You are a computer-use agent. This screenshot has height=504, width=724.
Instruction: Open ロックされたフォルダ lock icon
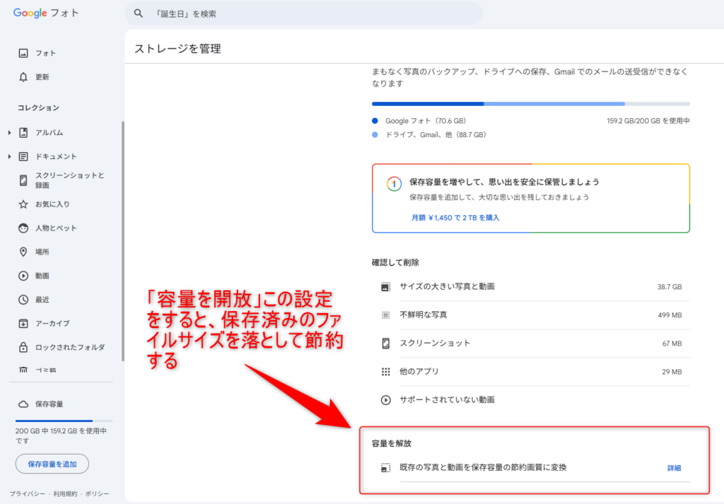[23, 347]
